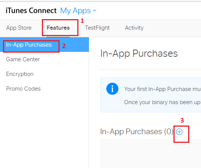Go to the Activity tab
This screenshot has width=201, height=168.
(x=134, y=28)
